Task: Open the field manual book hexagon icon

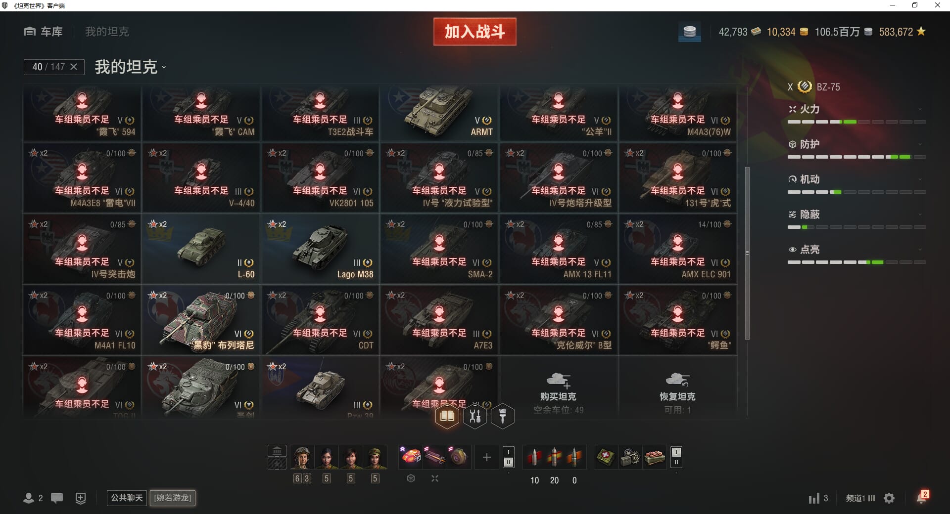Action: click(x=447, y=416)
